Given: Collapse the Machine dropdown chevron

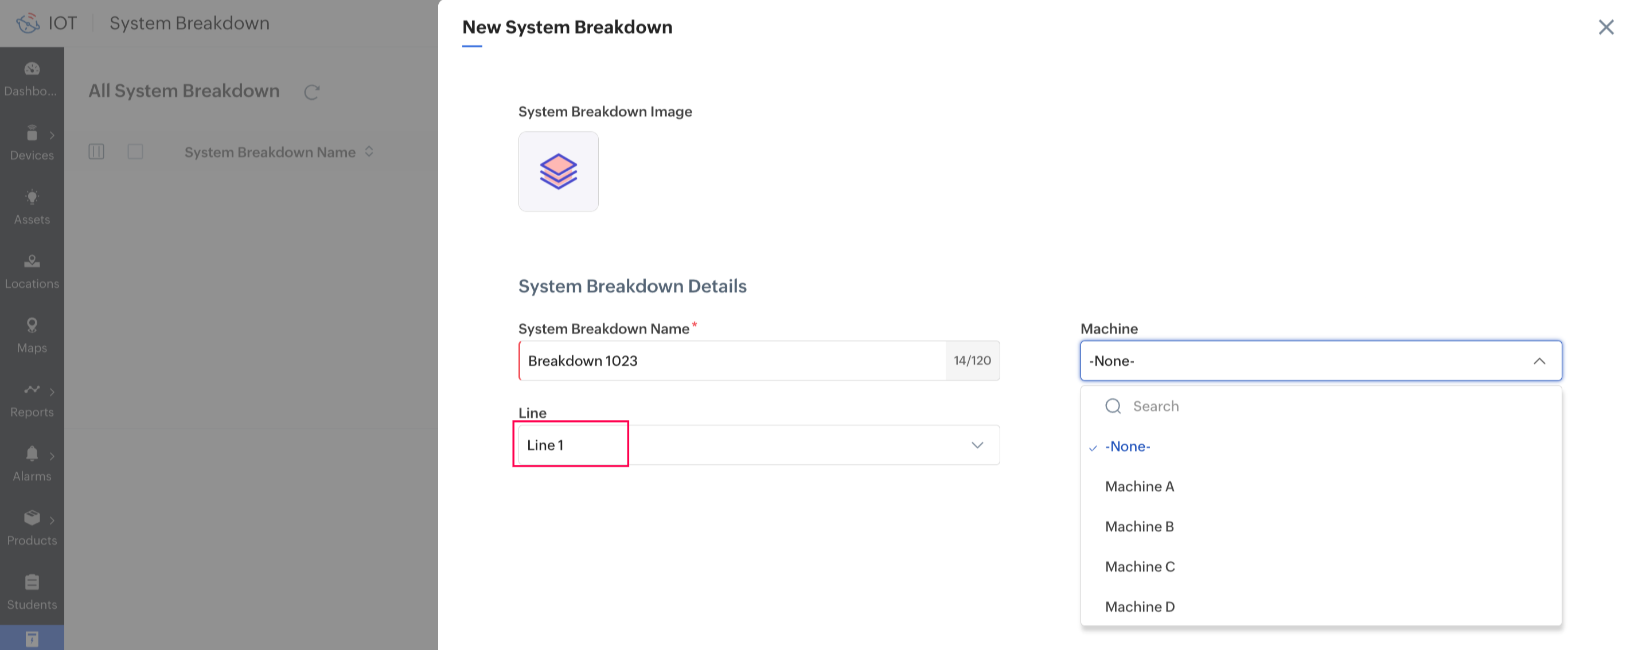Looking at the screenshot, I should [x=1539, y=361].
